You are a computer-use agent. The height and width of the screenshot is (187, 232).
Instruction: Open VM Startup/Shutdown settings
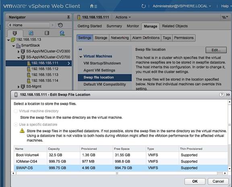click(x=102, y=63)
